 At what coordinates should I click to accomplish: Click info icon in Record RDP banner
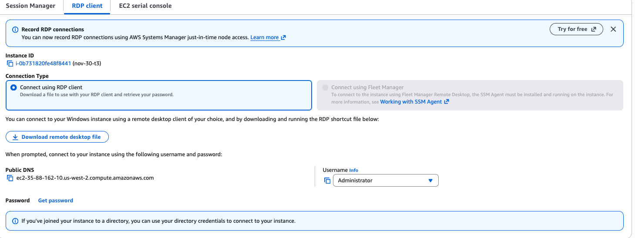pos(15,30)
